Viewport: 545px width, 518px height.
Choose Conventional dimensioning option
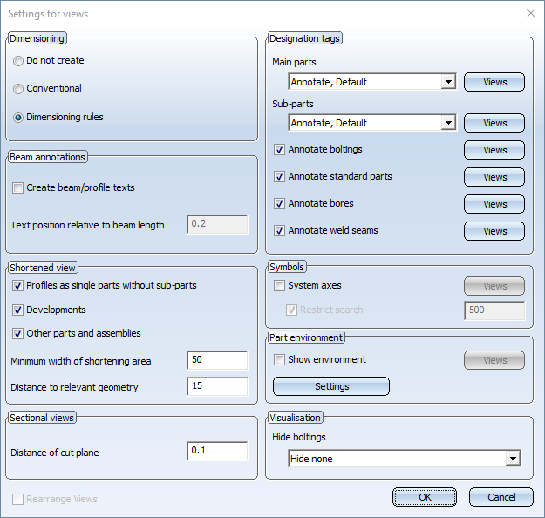(18, 89)
